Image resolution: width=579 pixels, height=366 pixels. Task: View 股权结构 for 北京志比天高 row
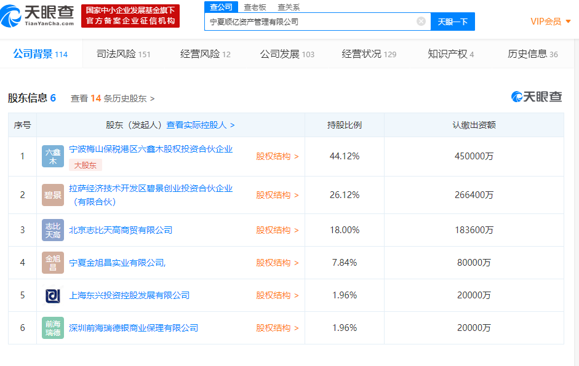[278, 230]
